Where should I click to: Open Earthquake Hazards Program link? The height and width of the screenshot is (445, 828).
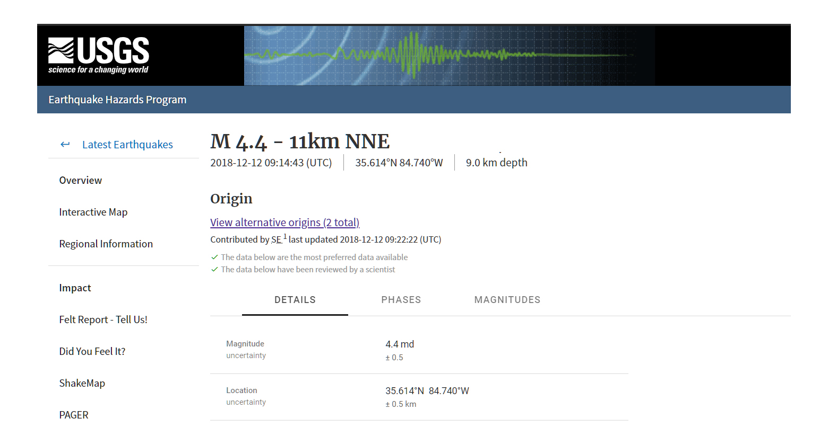[x=117, y=100]
